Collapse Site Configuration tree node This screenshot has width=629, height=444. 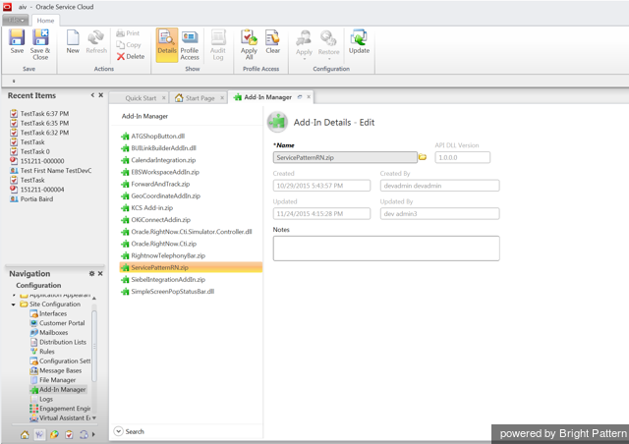[x=13, y=305]
